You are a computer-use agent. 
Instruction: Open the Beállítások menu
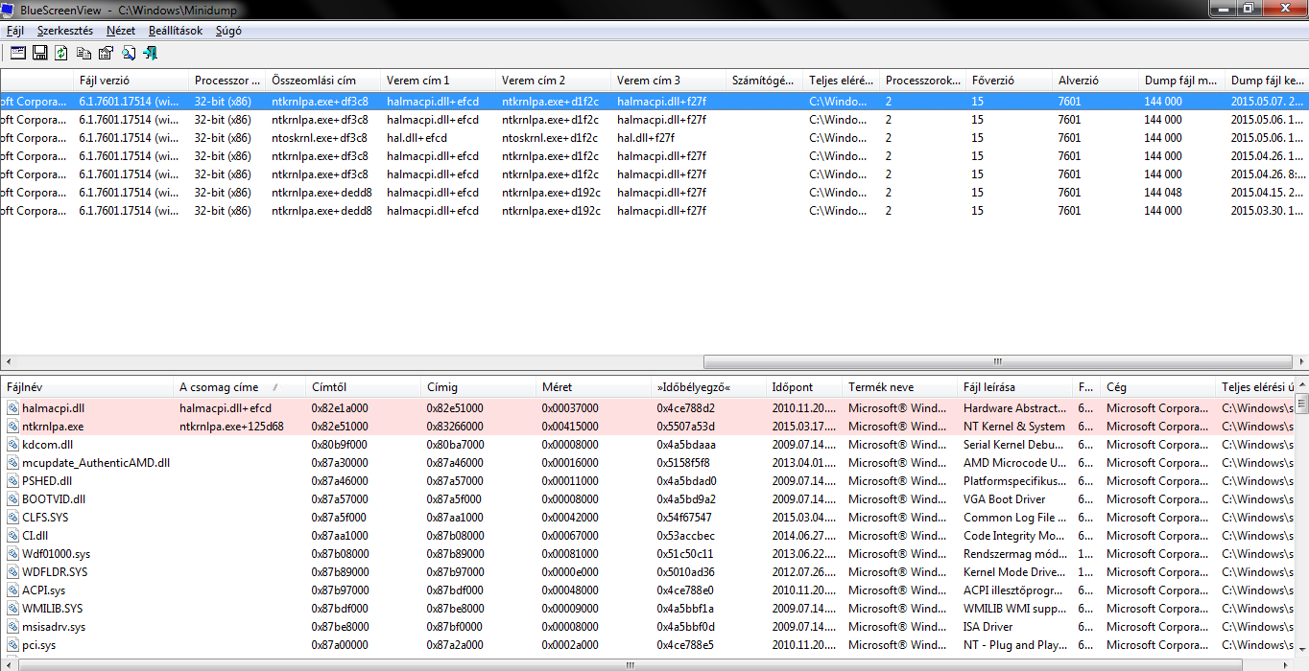coord(176,31)
